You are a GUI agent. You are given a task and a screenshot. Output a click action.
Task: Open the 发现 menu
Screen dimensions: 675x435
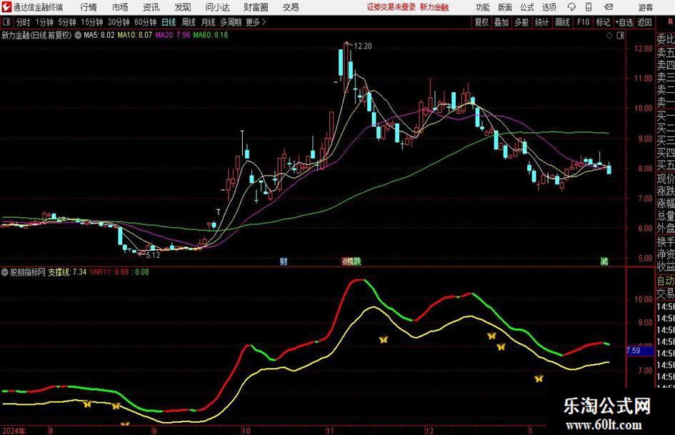click(183, 7)
